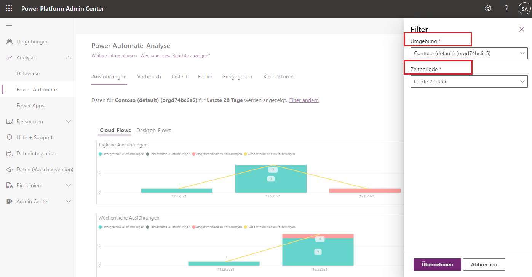
Task: Select Power Automate in sidebar
Action: point(37,89)
